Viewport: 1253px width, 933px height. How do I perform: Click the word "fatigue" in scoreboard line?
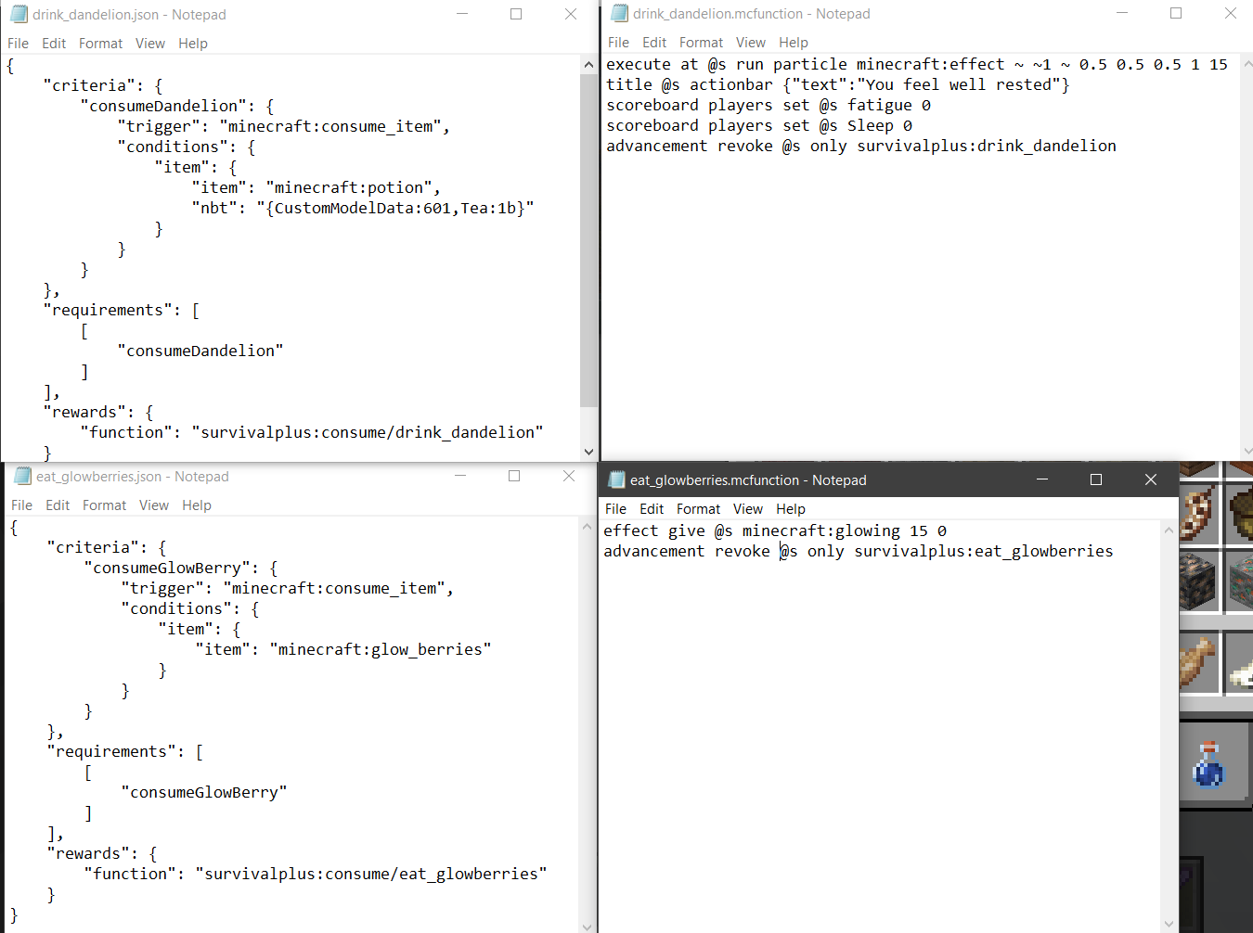click(880, 105)
